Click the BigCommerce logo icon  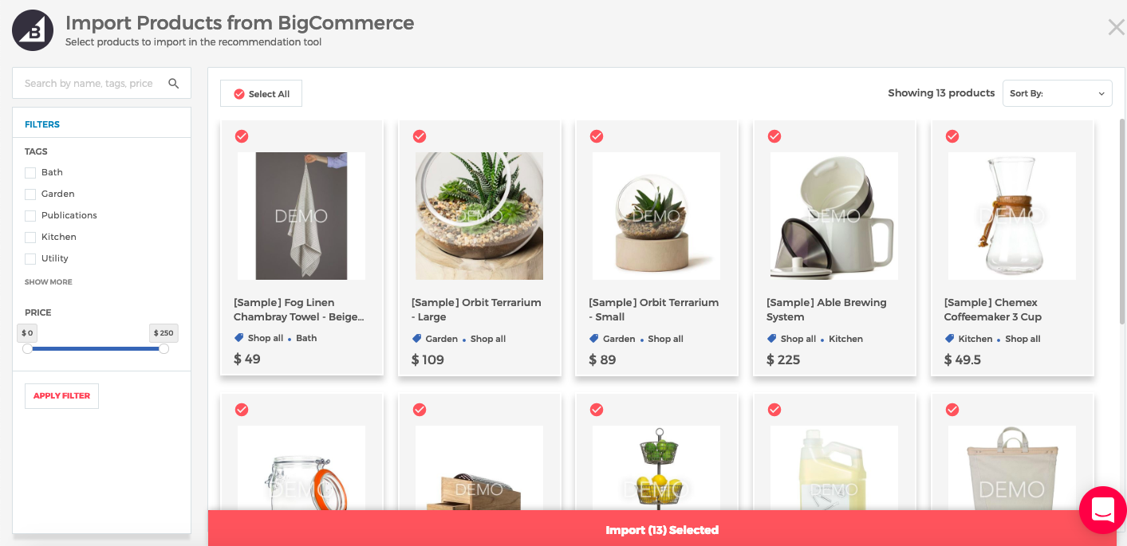[33, 31]
